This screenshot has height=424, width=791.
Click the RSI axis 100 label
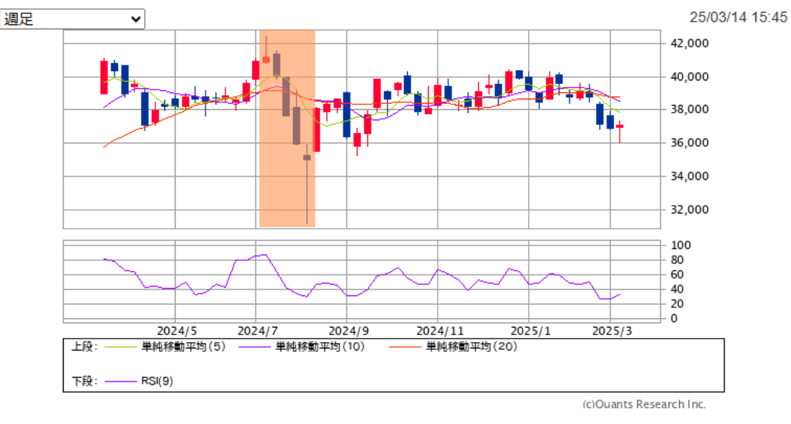(680, 246)
